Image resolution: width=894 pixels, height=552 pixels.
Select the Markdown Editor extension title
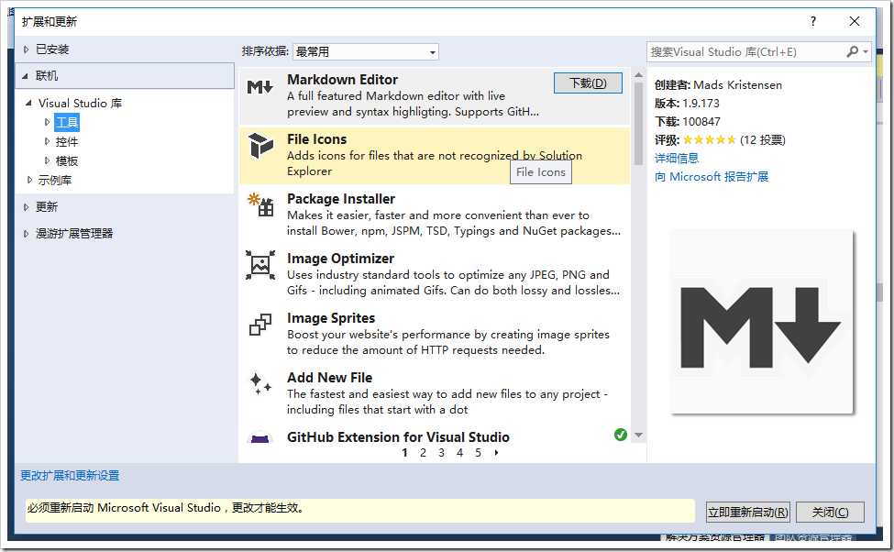[x=342, y=79]
